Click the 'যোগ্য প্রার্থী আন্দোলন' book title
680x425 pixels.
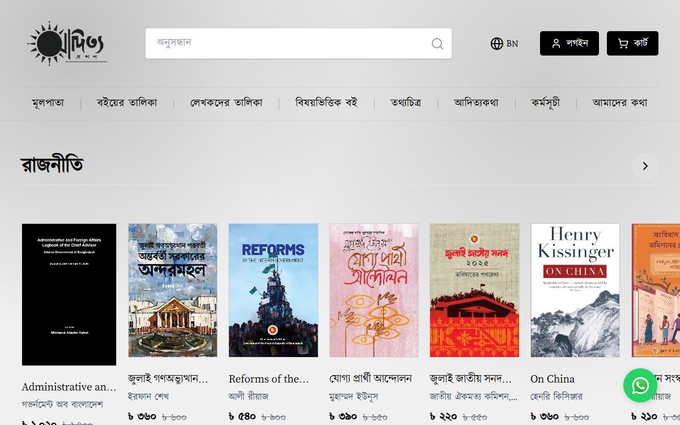(x=371, y=379)
